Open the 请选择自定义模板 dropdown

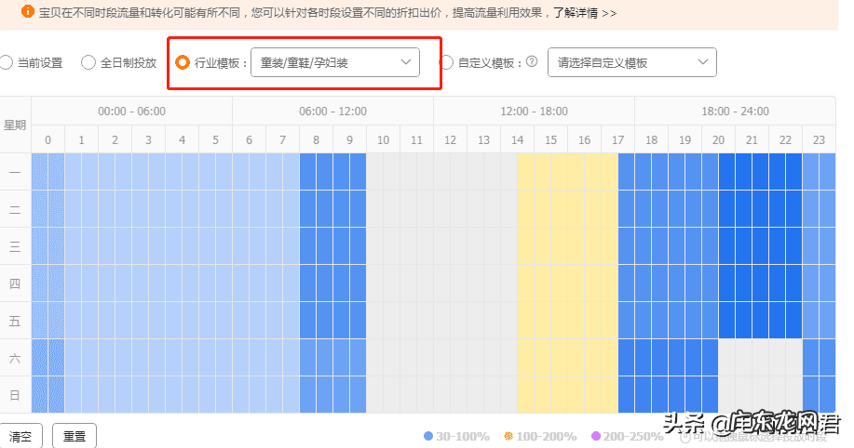[631, 62]
